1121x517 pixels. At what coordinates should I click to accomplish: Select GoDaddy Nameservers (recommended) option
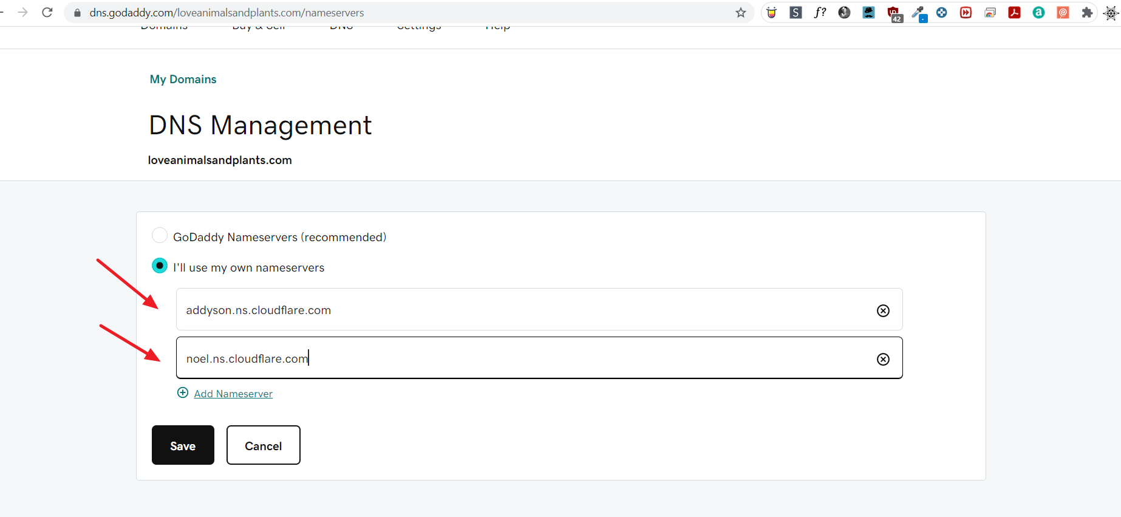[x=160, y=235]
